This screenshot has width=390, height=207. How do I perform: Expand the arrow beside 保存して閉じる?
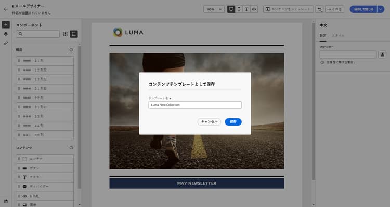click(381, 9)
